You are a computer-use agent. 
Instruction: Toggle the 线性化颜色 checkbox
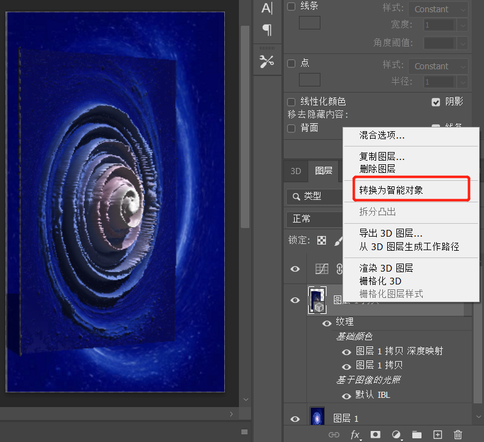(x=292, y=102)
